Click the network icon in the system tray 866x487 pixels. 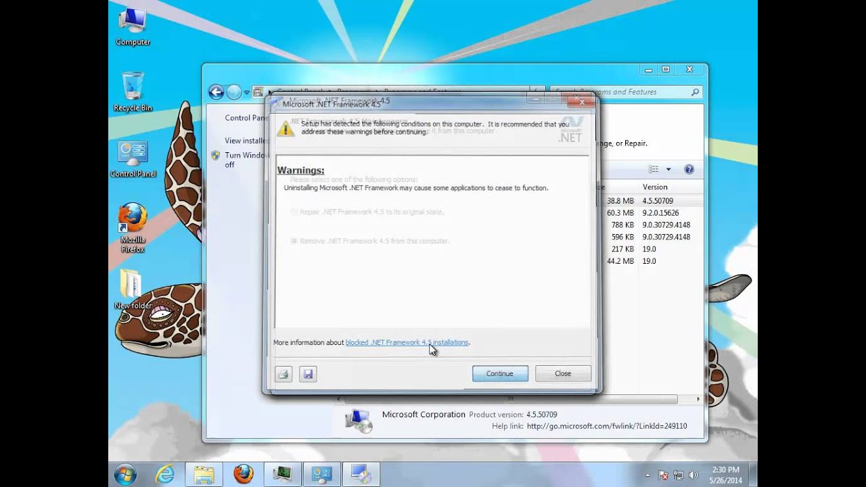[x=679, y=475]
